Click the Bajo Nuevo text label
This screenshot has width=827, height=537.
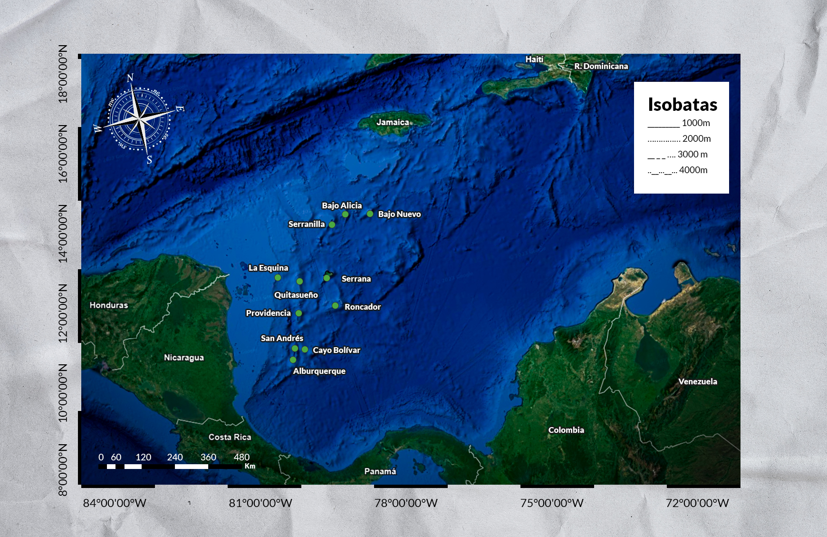400,214
